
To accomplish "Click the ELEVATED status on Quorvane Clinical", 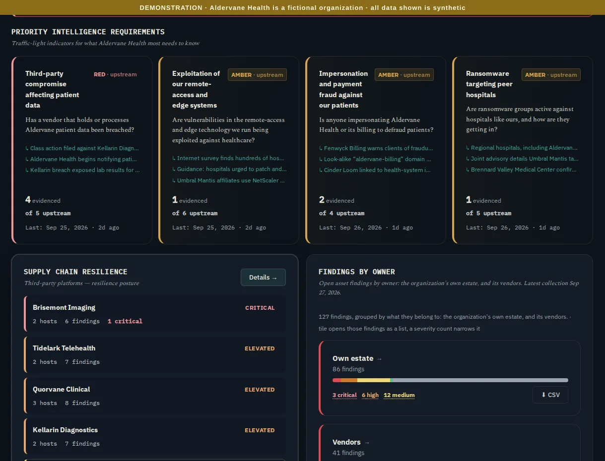I will [x=260, y=390].
